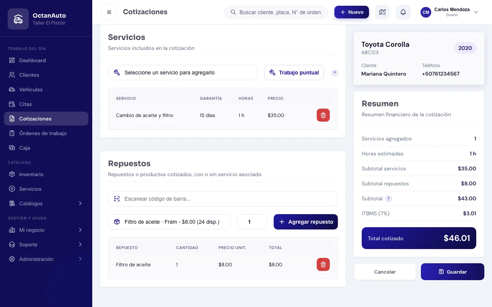Save quote with Guardar button
Viewport: 492px width, 307px height.
pos(452,272)
